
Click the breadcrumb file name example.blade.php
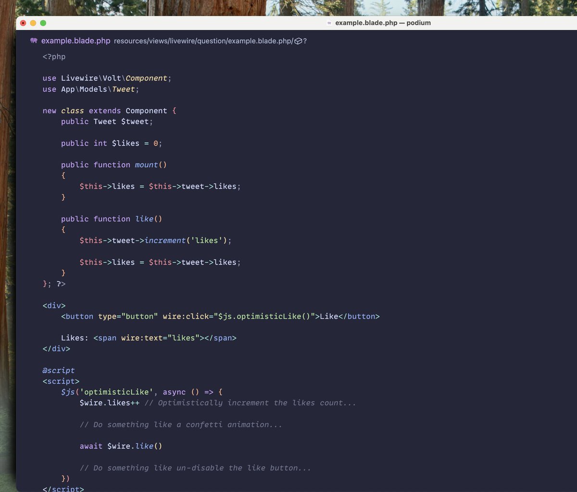point(76,41)
